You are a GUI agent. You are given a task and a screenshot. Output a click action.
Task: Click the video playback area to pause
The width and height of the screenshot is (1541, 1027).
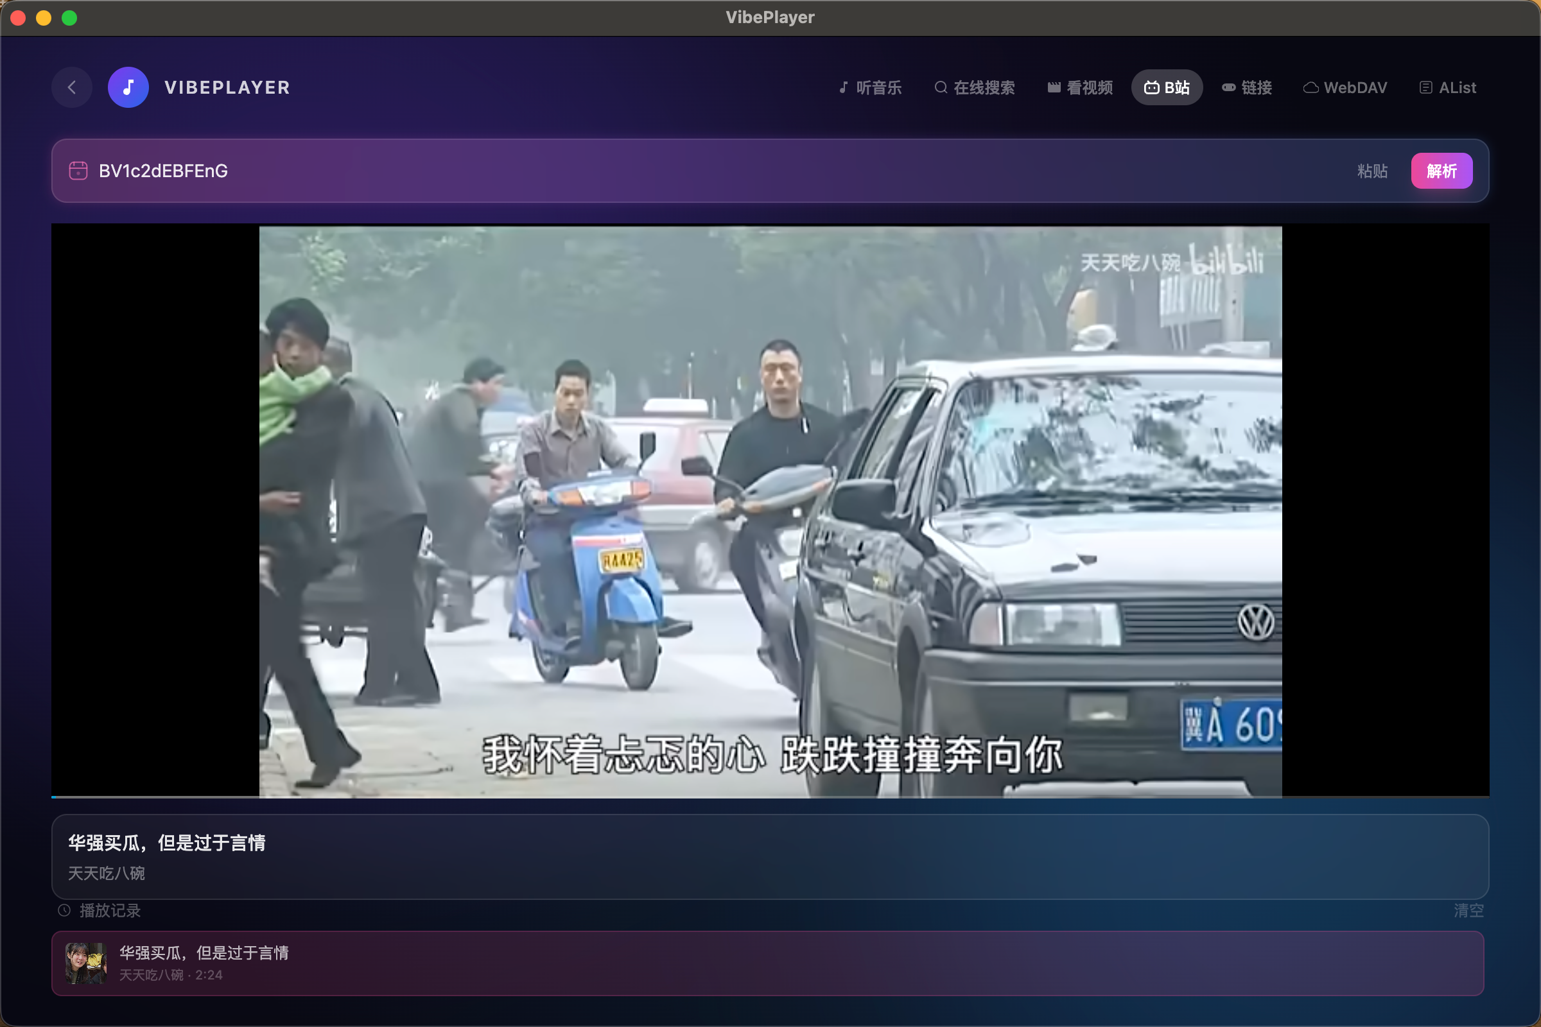770,511
